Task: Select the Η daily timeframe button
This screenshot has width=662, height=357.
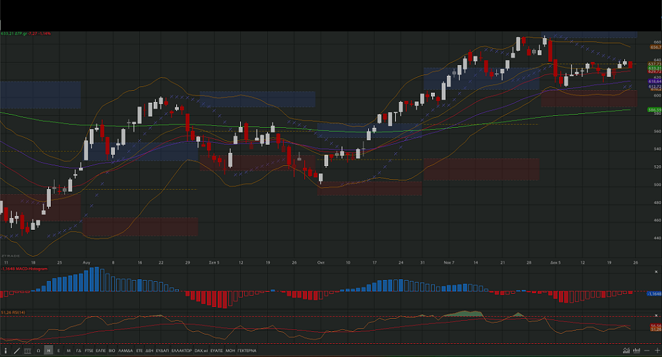Action: (49, 350)
